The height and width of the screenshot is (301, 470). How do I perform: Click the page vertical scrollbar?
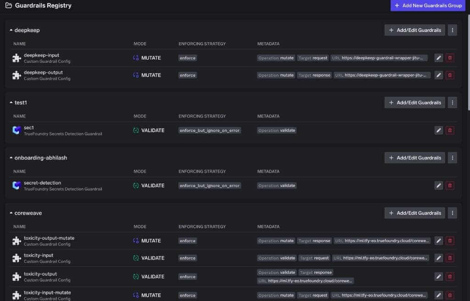coord(468,63)
